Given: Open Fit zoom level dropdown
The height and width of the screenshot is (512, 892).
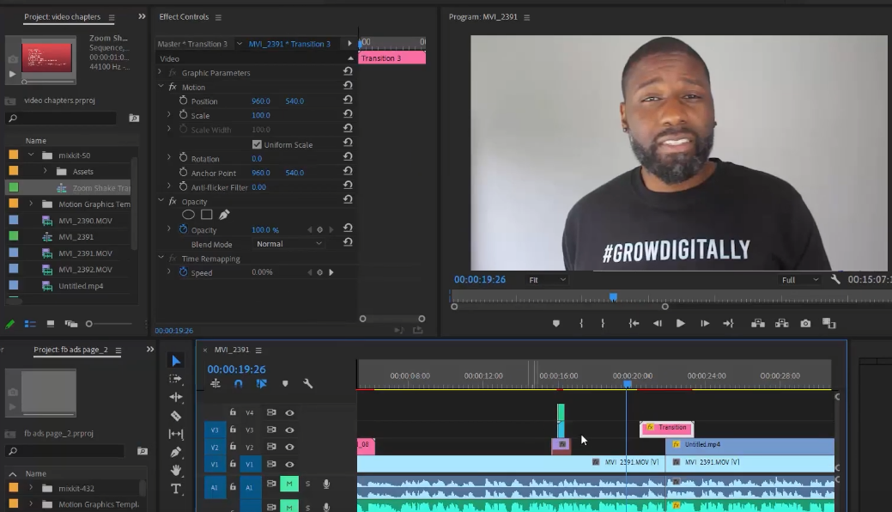Looking at the screenshot, I should coord(547,280).
